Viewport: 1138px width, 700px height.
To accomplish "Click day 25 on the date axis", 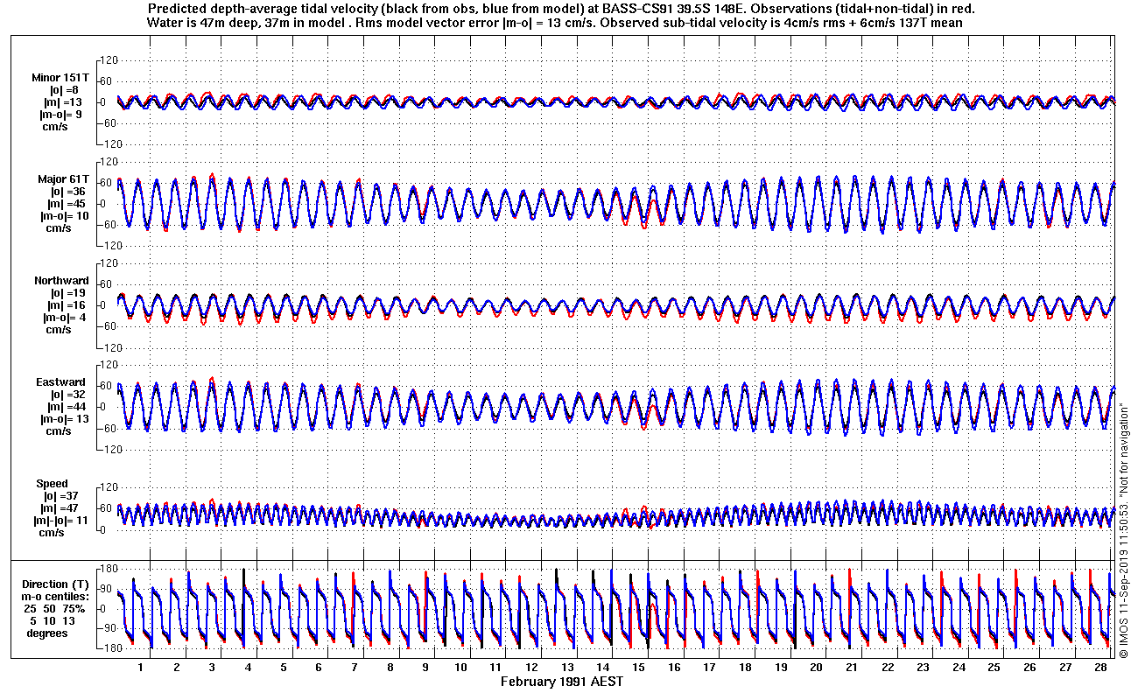I will pos(994,667).
